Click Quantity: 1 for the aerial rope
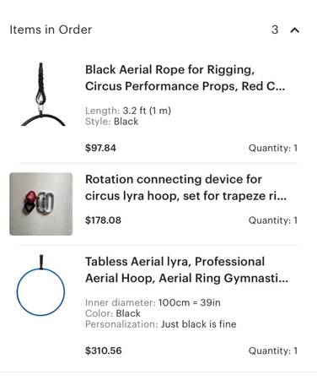This screenshot has width=317, height=380. (x=273, y=148)
